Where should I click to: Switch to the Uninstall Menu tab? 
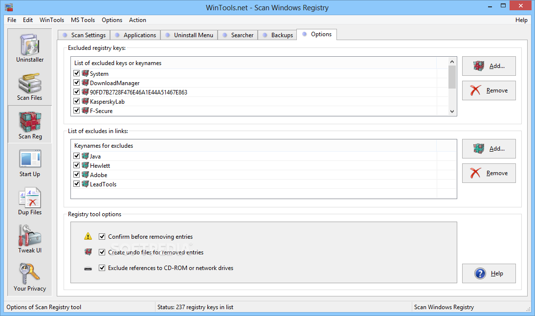pos(189,35)
